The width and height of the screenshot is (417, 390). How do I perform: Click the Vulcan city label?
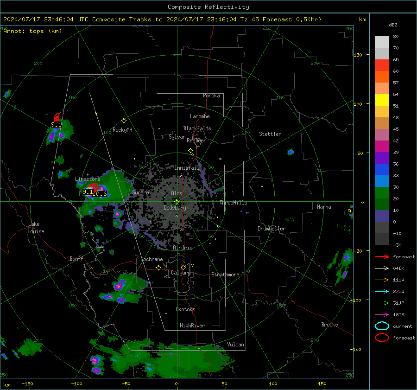235,345
